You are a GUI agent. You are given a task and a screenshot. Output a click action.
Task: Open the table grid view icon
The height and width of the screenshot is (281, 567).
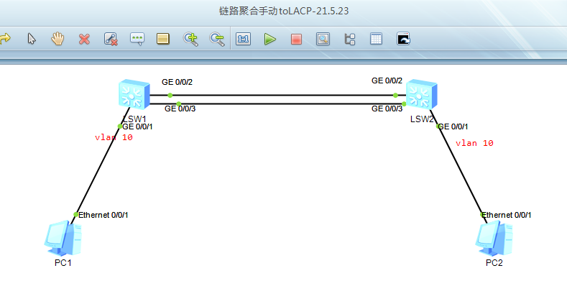377,39
